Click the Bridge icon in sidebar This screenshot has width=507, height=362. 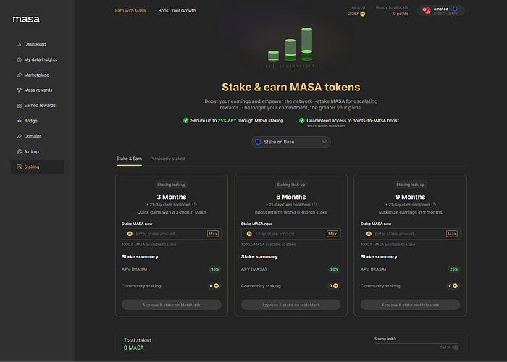point(19,121)
